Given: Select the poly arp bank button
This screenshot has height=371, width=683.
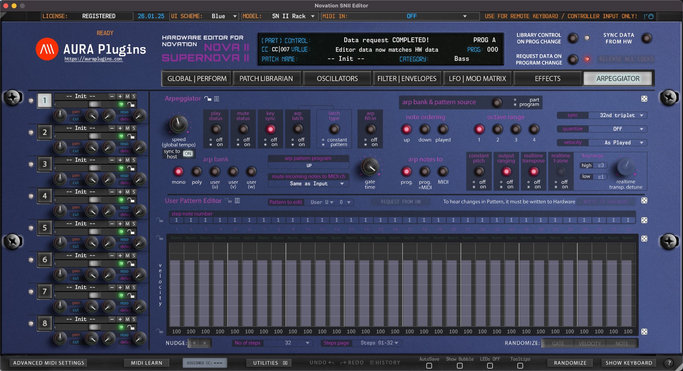Looking at the screenshot, I should [x=197, y=171].
